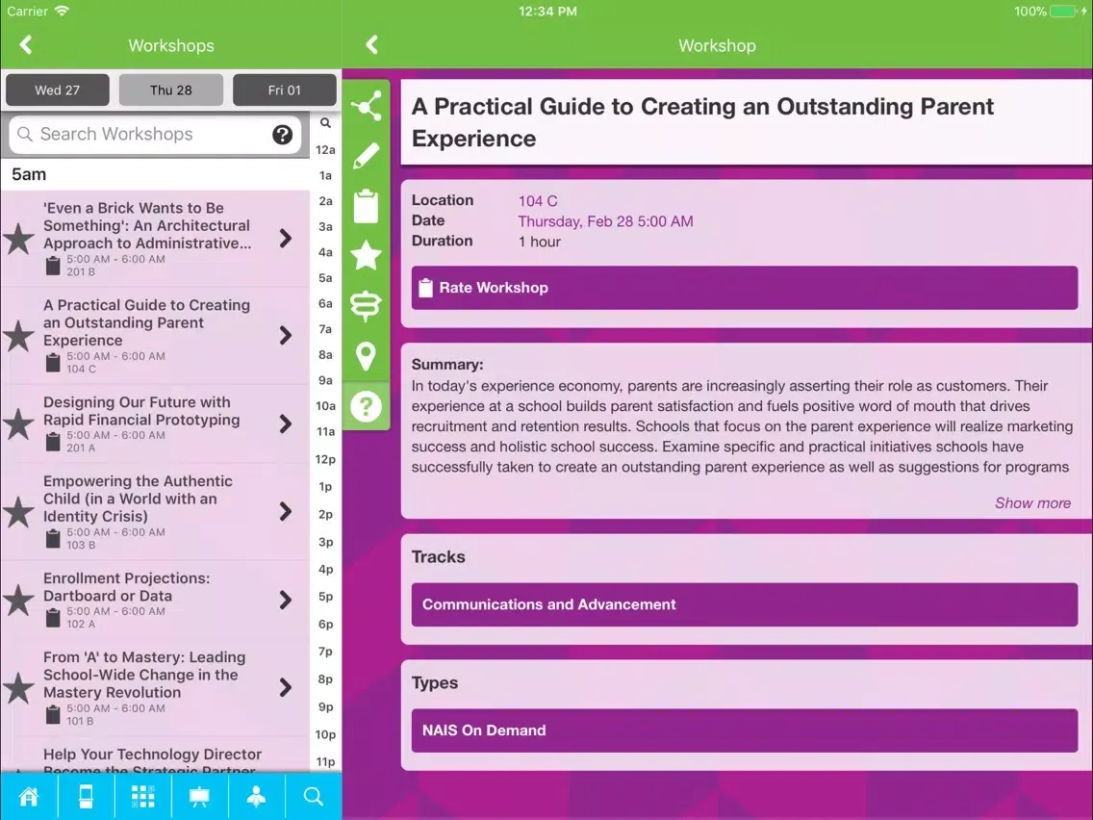Select 'Designing Our Future with Rapid Financial Prototyping' title
1093x820 pixels.
[x=141, y=411]
